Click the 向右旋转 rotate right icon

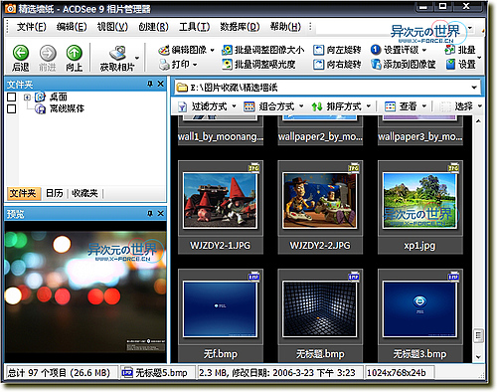tap(318, 64)
